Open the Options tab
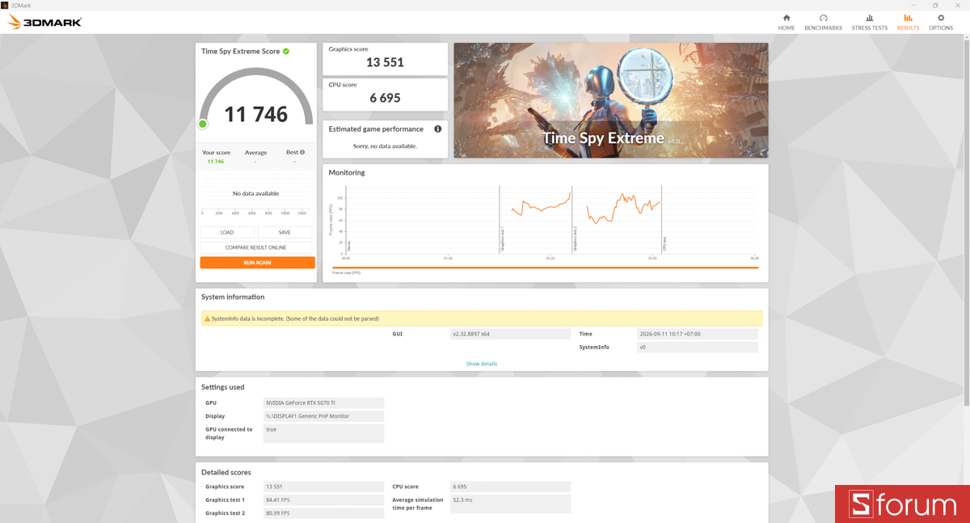 (940, 23)
